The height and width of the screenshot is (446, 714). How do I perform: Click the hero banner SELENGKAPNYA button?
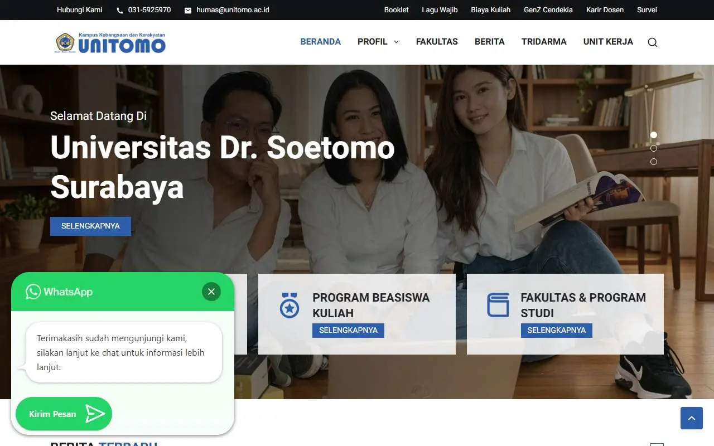coord(90,226)
